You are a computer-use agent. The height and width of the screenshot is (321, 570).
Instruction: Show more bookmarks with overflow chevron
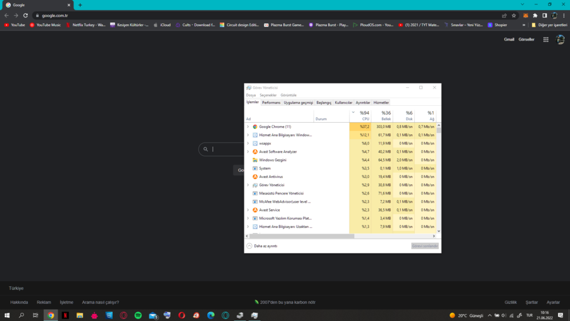(x=524, y=25)
